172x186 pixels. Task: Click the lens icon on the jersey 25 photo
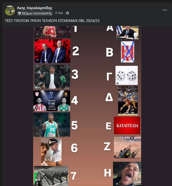(x=37, y=134)
